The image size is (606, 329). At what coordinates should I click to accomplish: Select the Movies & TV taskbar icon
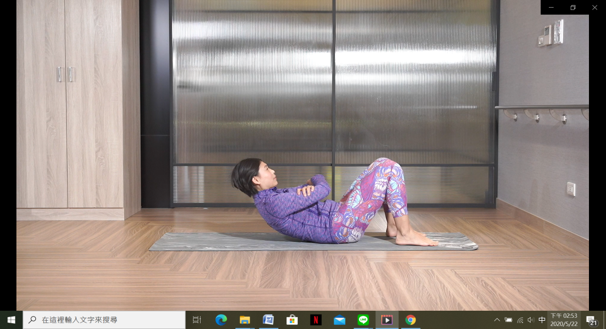387,320
